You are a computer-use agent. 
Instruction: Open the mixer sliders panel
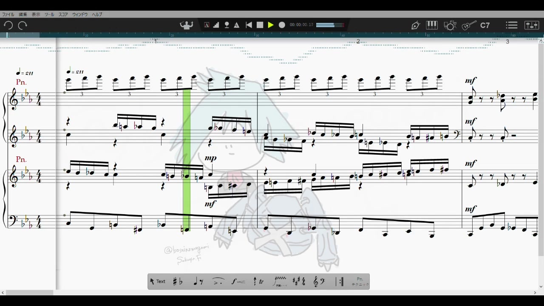[x=532, y=25]
